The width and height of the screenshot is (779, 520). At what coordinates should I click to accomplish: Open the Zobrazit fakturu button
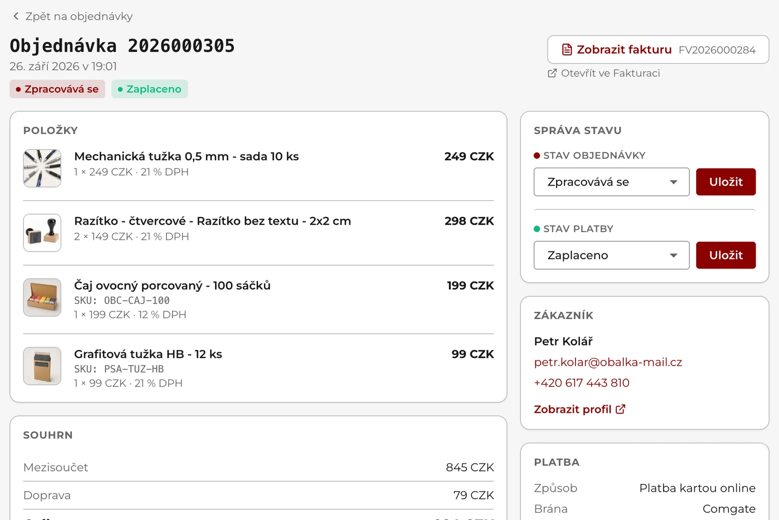(x=658, y=50)
